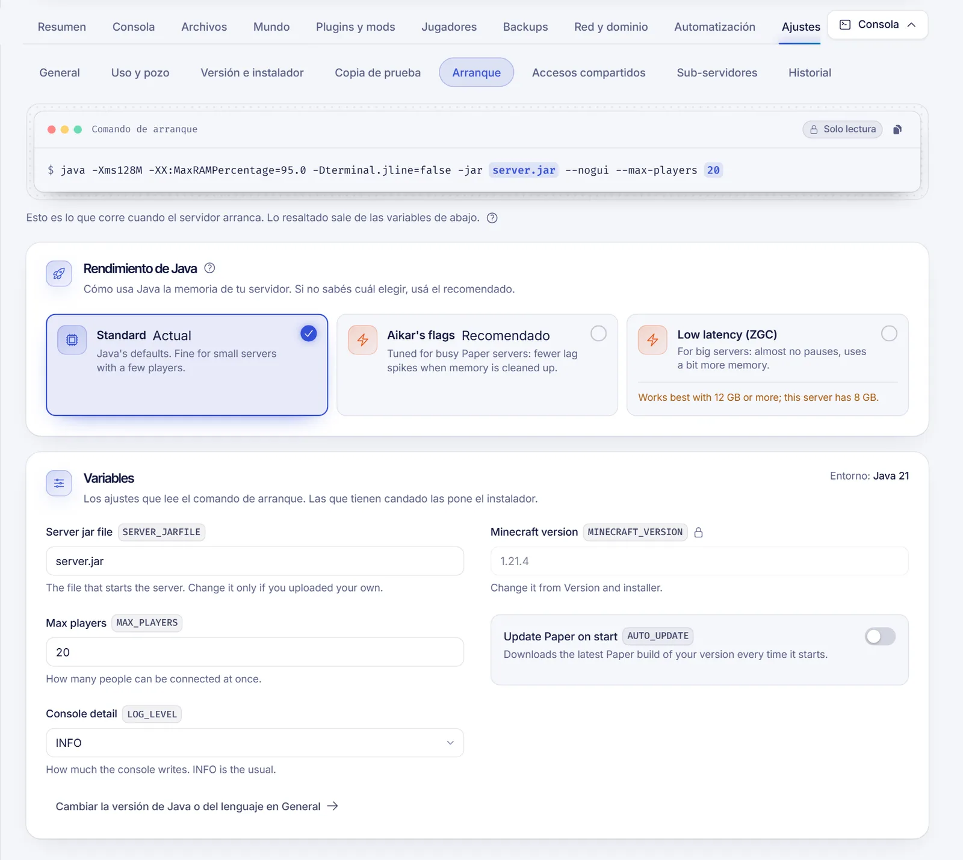This screenshot has width=963, height=860.
Task: Go to the Plugins y mods tab
Action: (x=356, y=27)
